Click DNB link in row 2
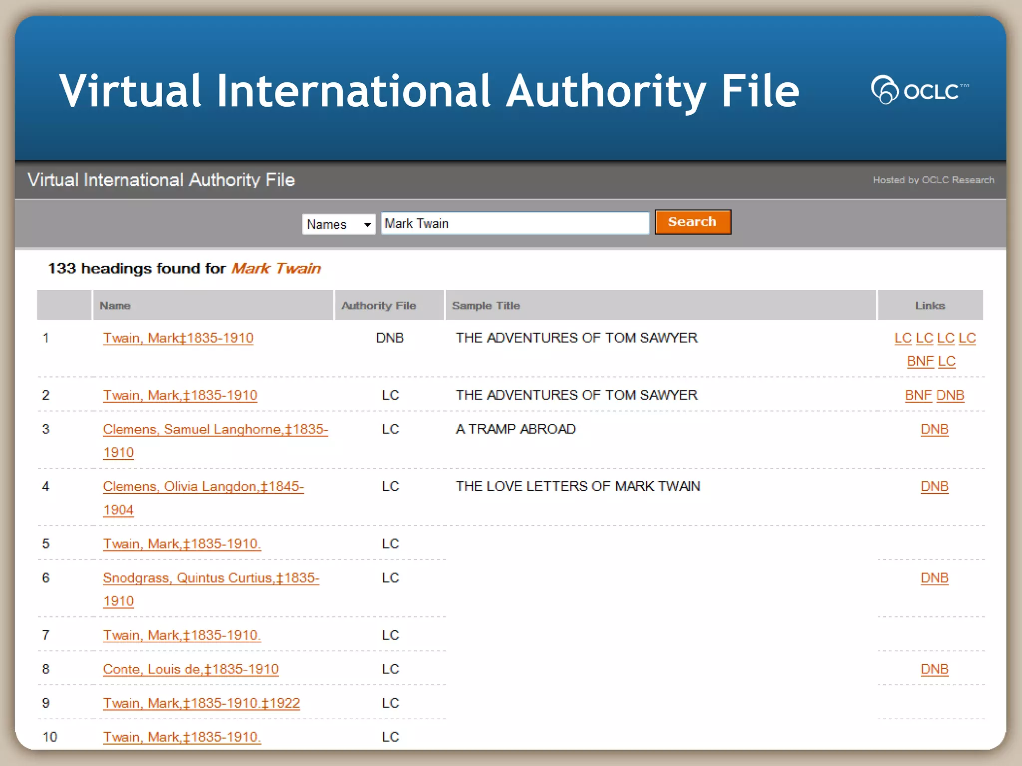This screenshot has height=766, width=1022. (x=950, y=395)
